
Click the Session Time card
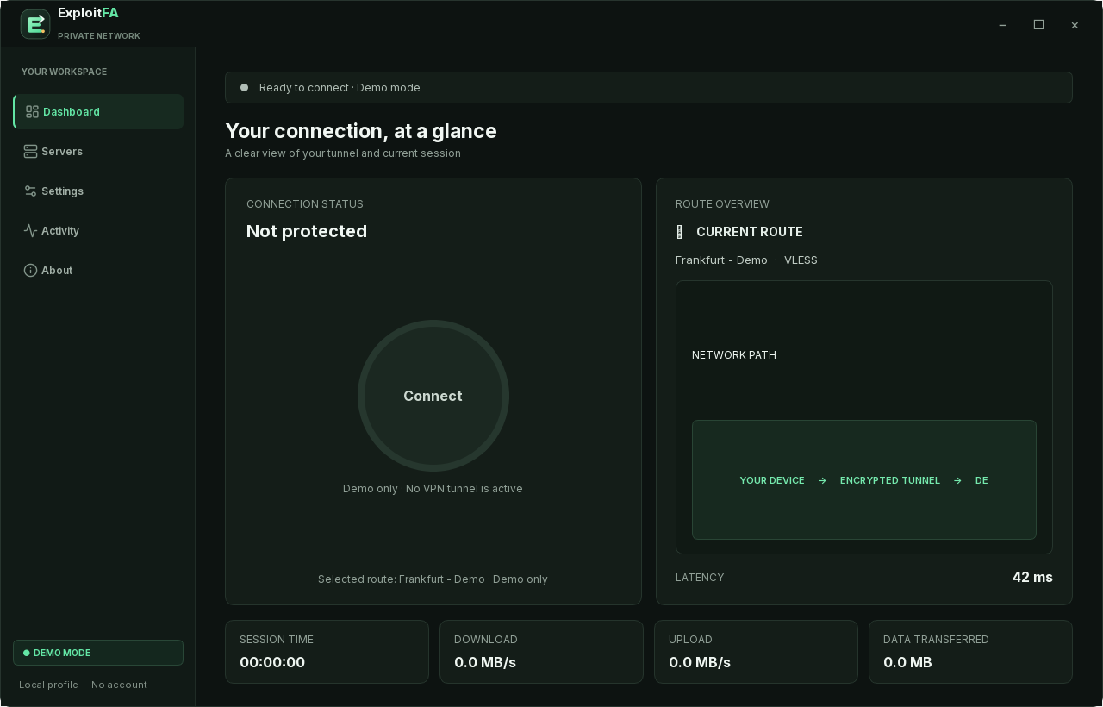(327, 652)
